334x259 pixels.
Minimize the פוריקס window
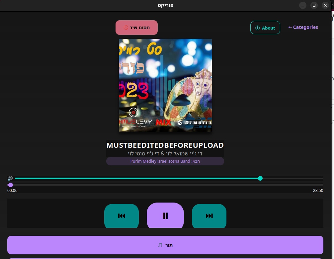[x=303, y=5]
